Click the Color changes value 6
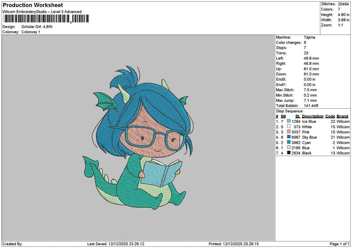Image resolution: width=352 pixels, height=248 pixels. pos(305,43)
